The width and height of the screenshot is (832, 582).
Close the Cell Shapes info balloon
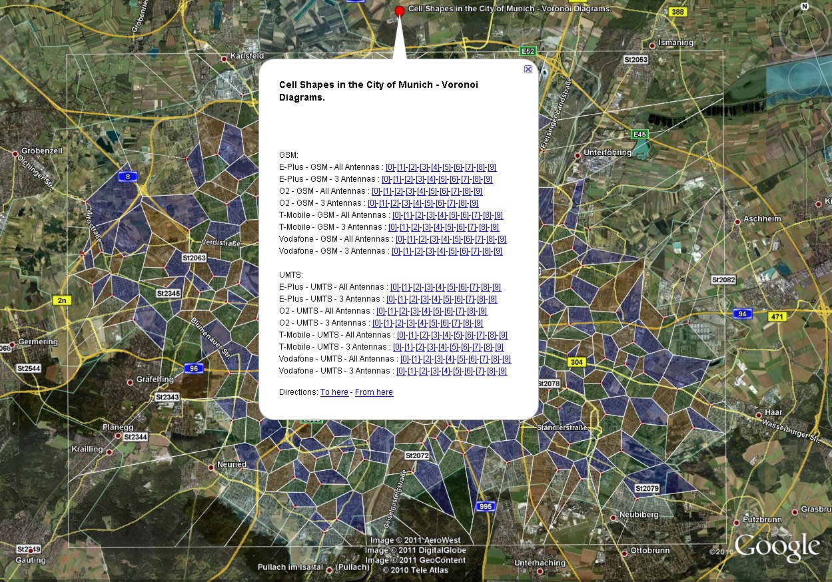(x=528, y=69)
